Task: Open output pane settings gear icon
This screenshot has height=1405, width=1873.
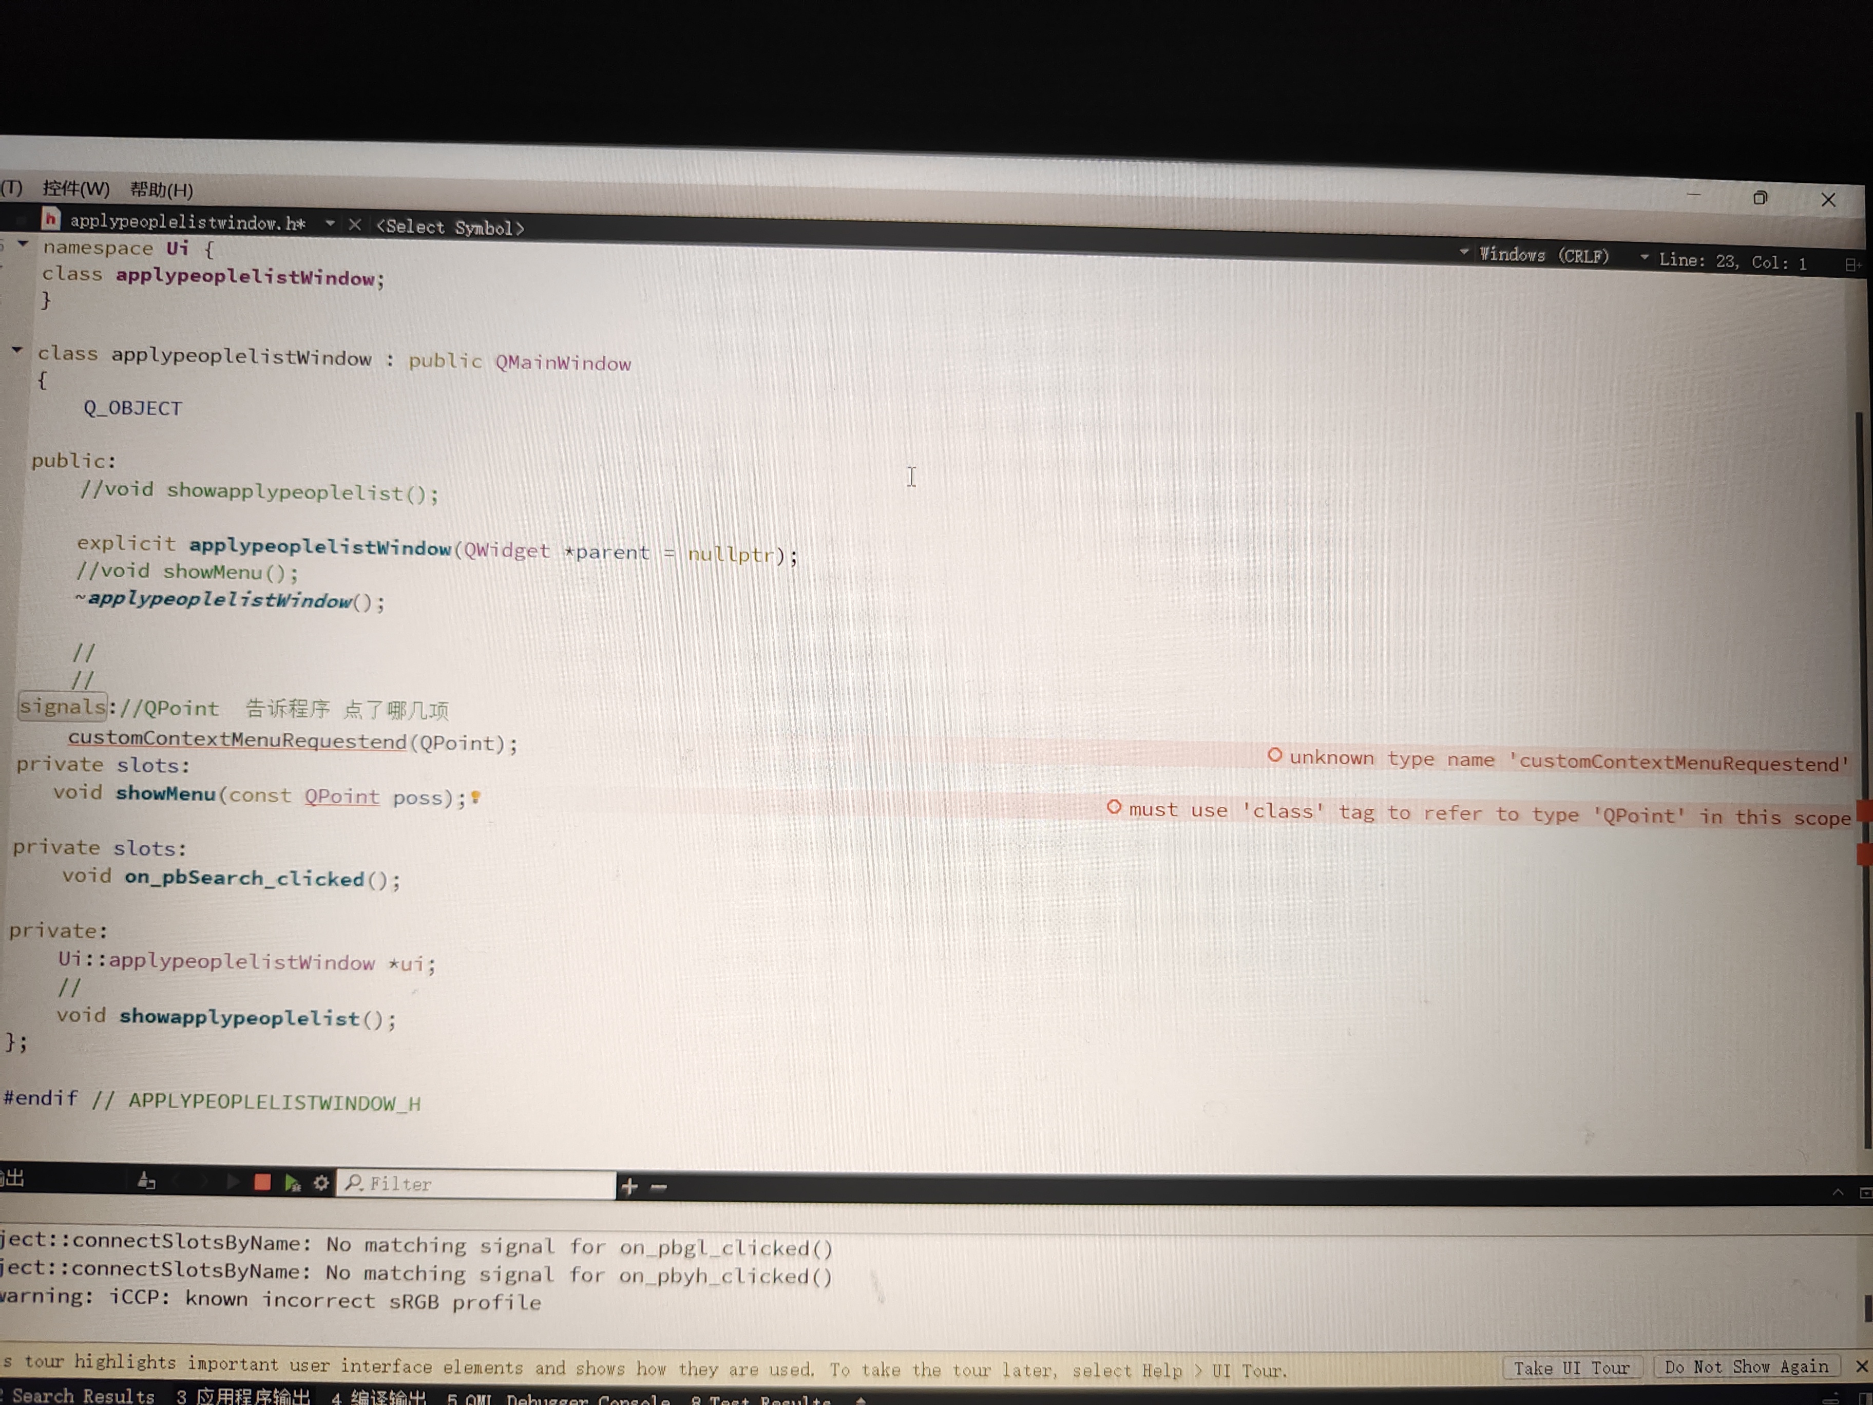Action: 321,1183
